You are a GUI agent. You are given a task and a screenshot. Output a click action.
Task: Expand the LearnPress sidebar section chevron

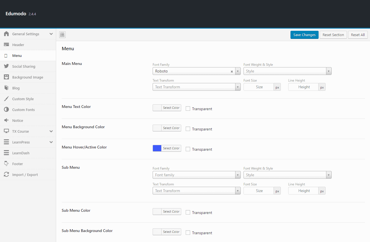[x=51, y=142]
